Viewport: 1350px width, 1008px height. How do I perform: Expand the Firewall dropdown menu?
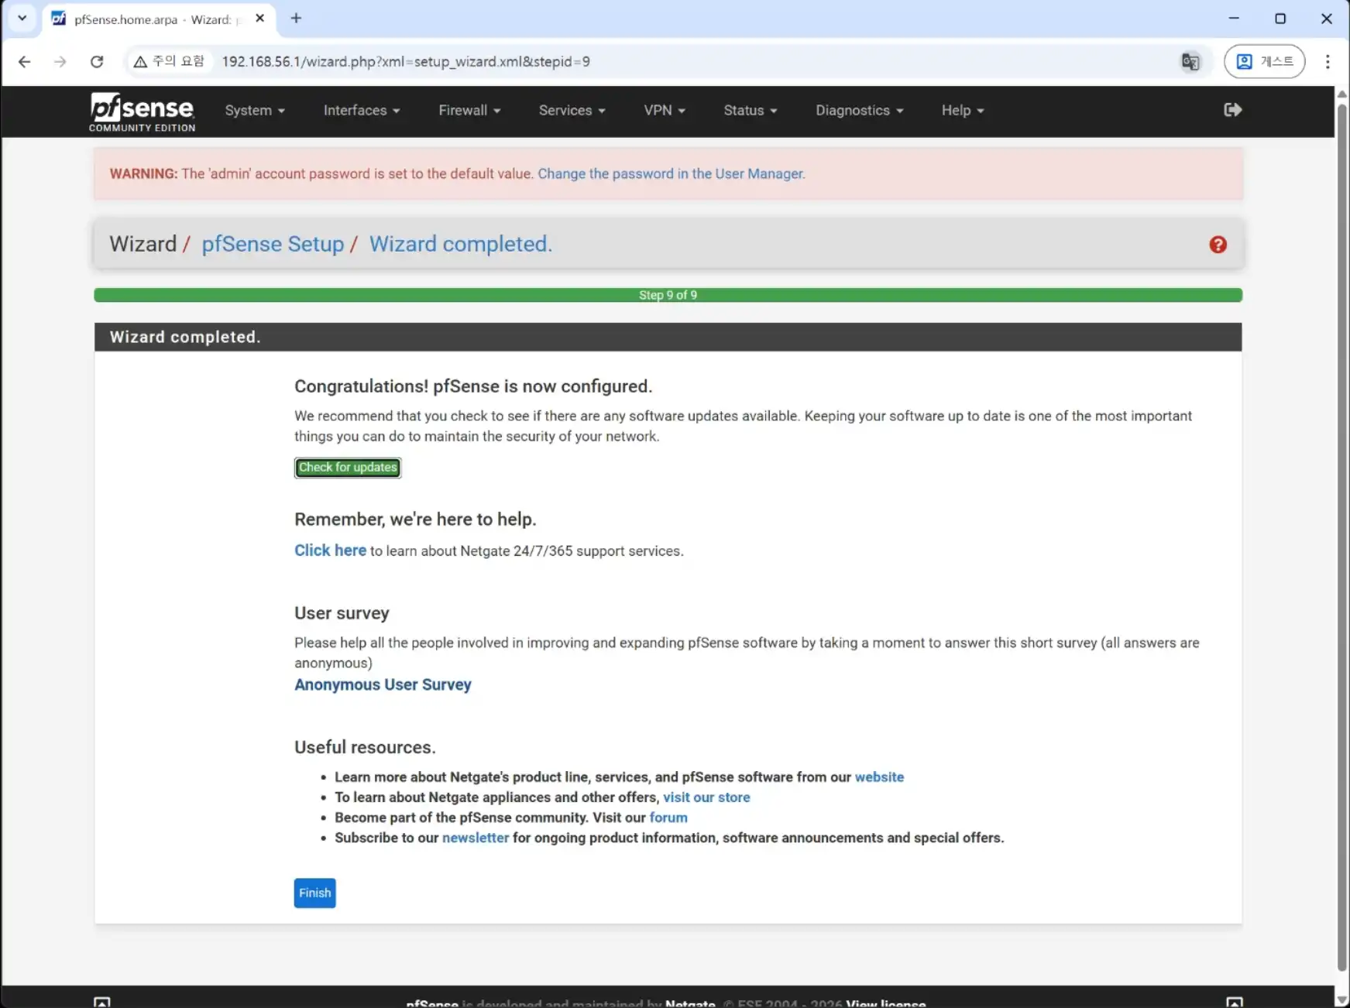469,111
